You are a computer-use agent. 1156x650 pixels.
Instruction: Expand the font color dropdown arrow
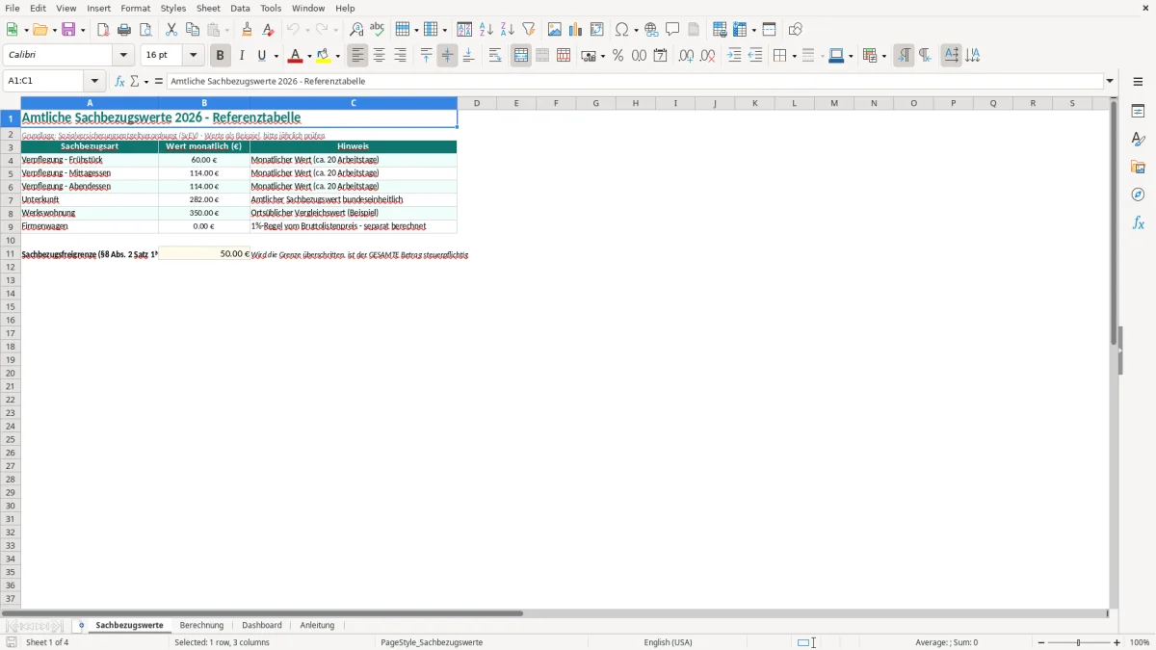(309, 57)
